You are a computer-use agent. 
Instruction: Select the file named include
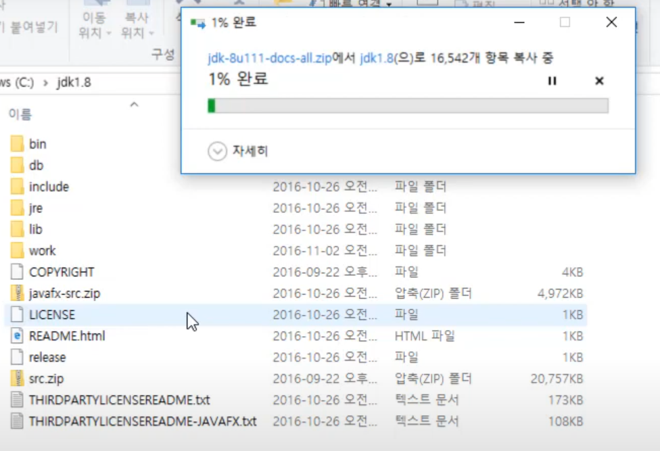click(49, 187)
